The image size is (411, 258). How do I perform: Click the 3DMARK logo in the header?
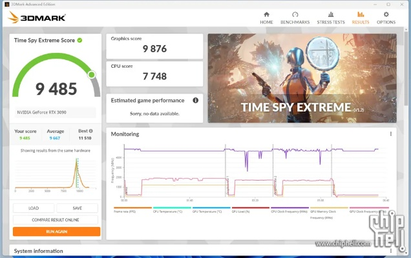point(37,17)
